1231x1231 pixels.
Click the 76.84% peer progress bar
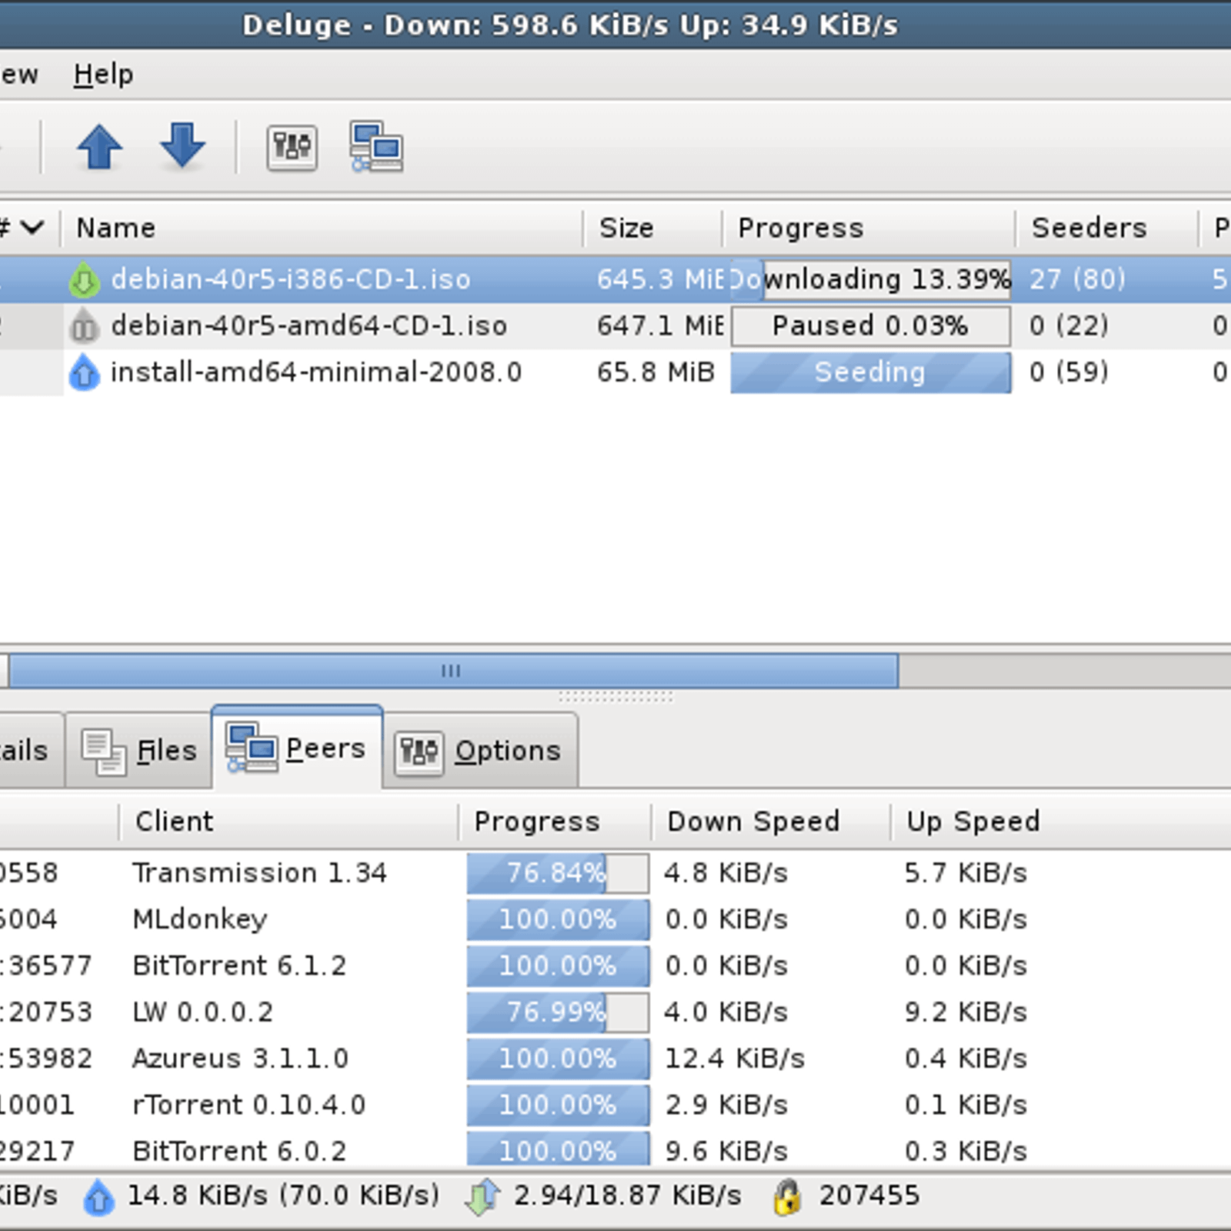coord(558,874)
